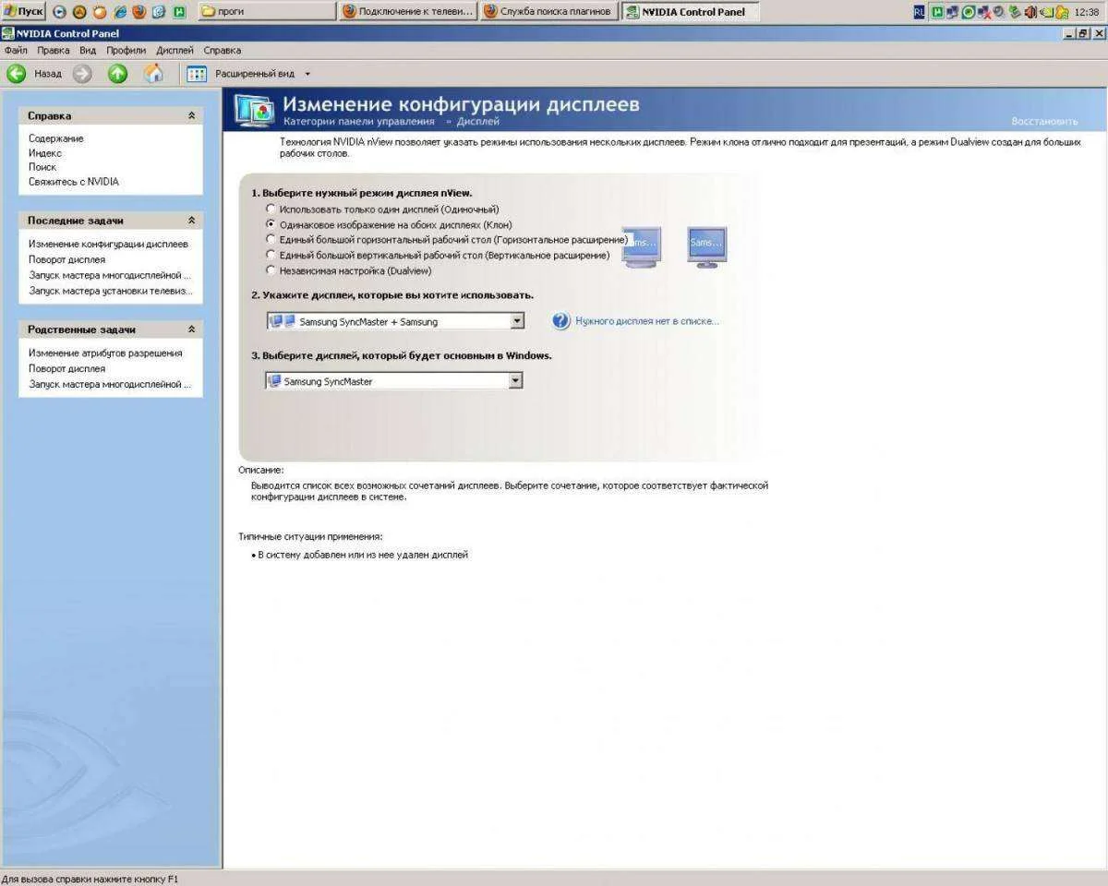Open Internet Explorer from quick launch
The height and width of the screenshot is (886, 1108).
120,12
